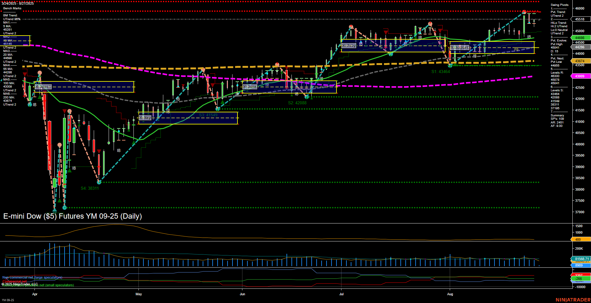The width and height of the screenshot is (591, 303).
Task: Click the M:April monthly range label
Action: coord(43,87)
